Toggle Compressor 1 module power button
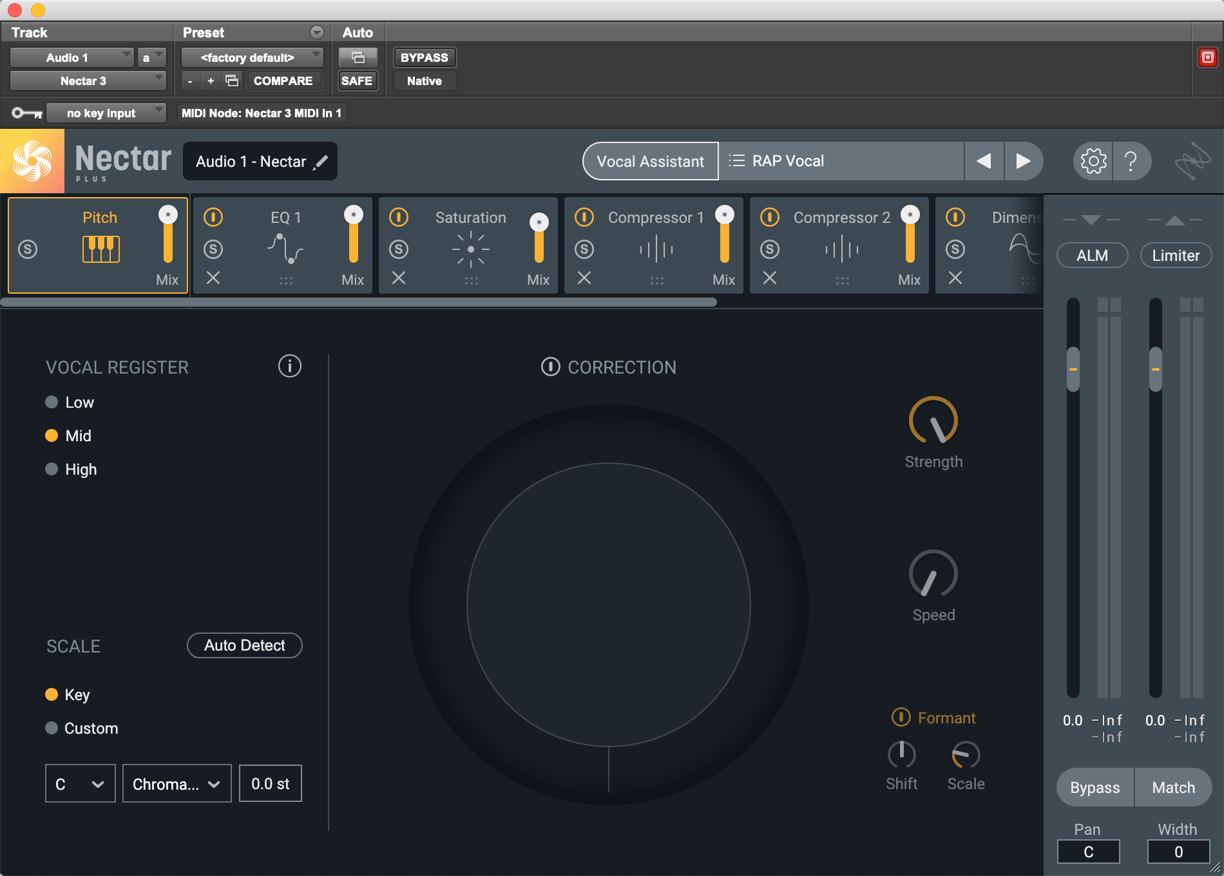Viewport: 1224px width, 876px height. [584, 217]
